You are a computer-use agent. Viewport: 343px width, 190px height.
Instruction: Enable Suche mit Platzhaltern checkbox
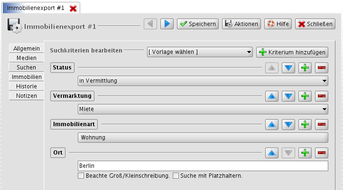coord(176,176)
